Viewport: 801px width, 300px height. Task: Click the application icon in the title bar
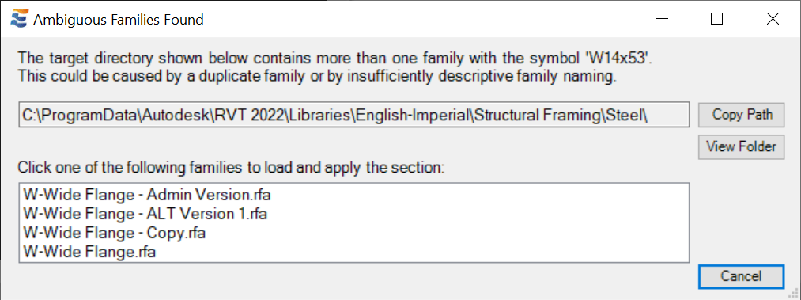click(x=20, y=20)
